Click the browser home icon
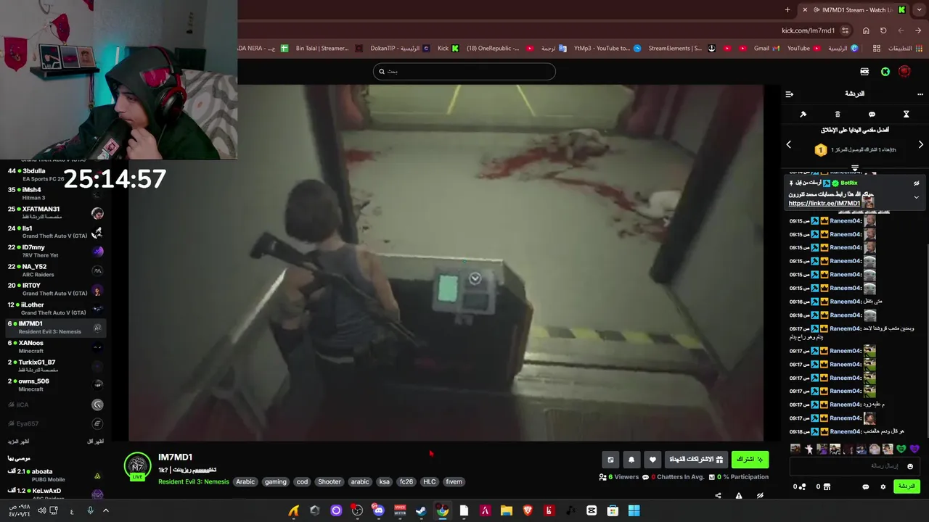 [x=866, y=30]
